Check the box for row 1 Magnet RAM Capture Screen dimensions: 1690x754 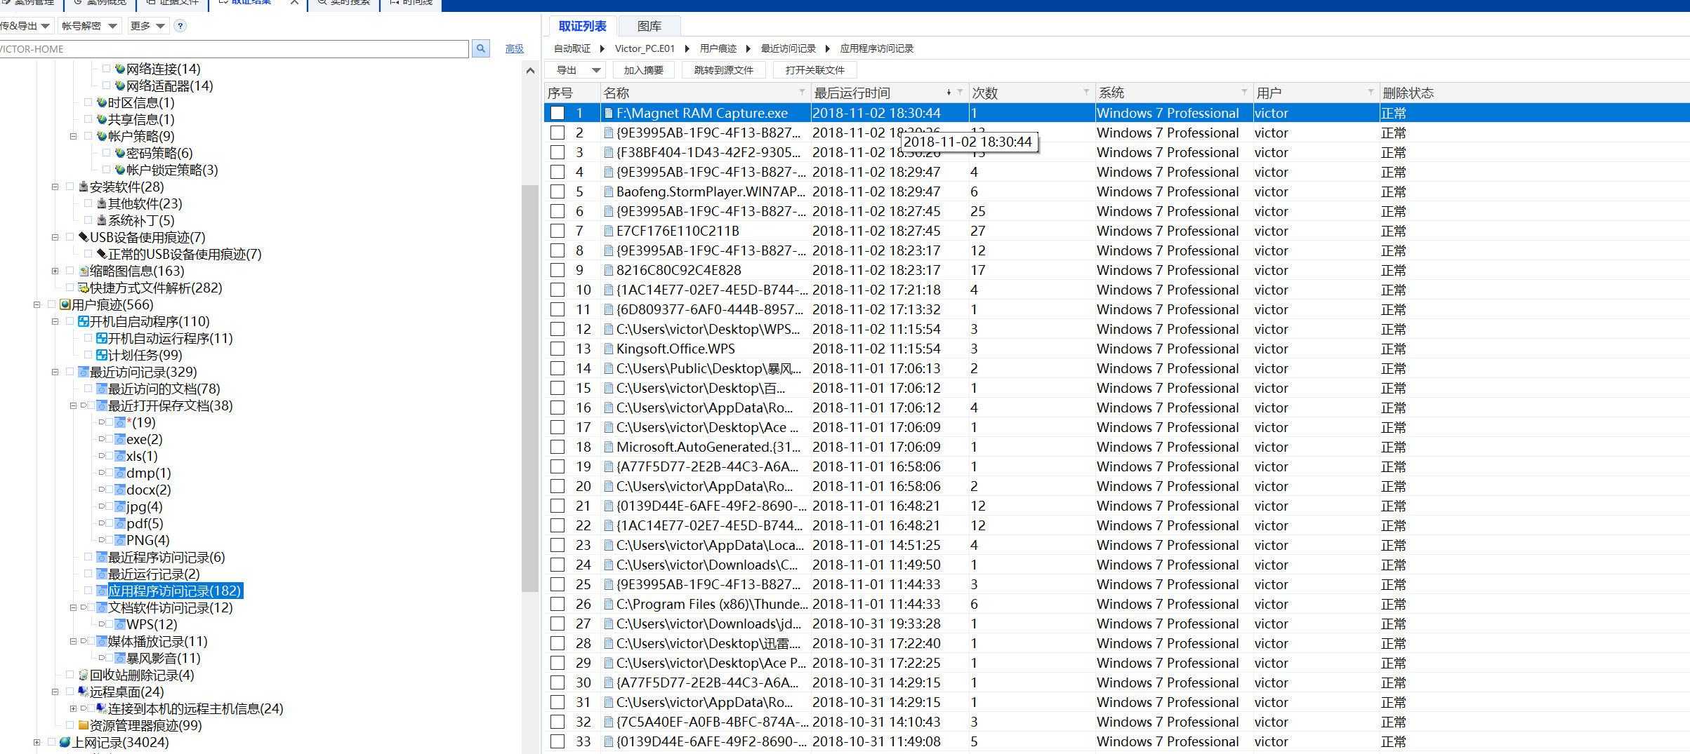pos(557,113)
